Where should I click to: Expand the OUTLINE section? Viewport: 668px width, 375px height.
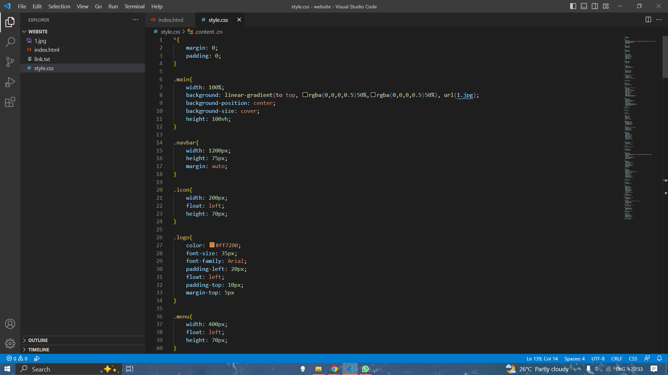point(38,340)
